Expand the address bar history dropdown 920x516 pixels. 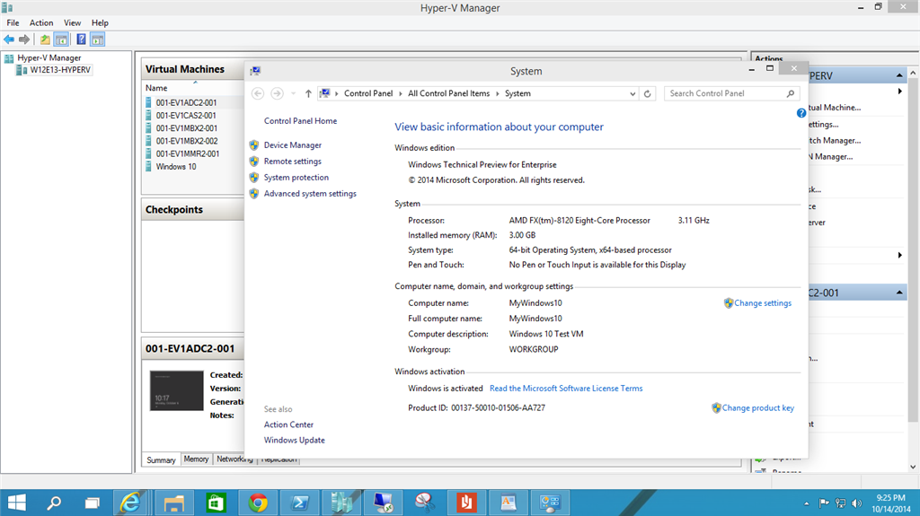(x=632, y=94)
